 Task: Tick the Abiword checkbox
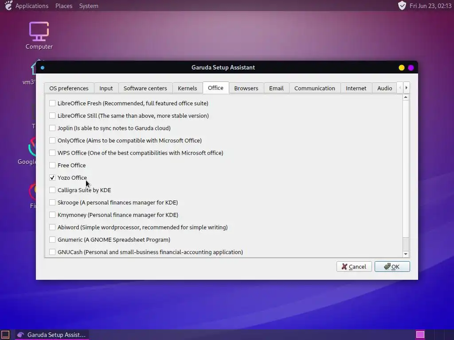click(x=52, y=227)
